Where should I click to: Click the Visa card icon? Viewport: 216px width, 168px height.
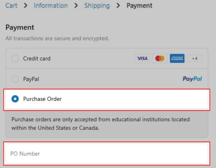142,58
